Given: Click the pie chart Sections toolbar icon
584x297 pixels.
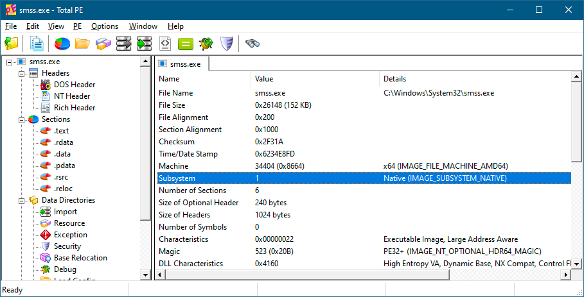Looking at the screenshot, I should click(62, 44).
